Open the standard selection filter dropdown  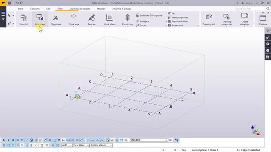tap(149, 140)
